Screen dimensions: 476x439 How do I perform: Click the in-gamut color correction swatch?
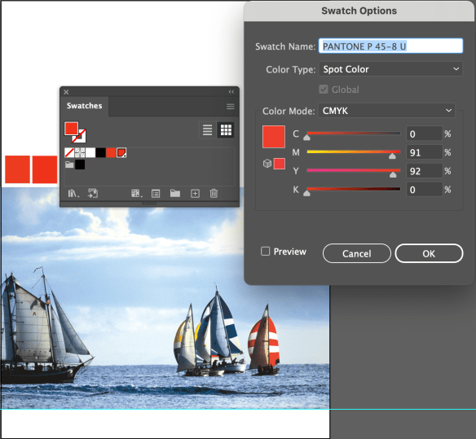point(279,164)
